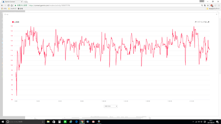
Task: Open the 設定 settings bookmark
Action: [20, 8]
